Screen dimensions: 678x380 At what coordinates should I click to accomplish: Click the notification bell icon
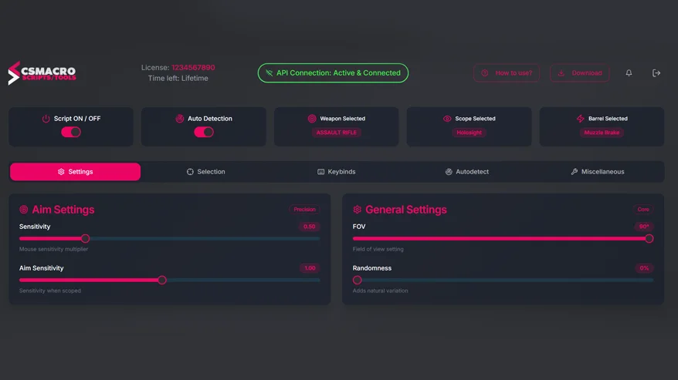(629, 73)
